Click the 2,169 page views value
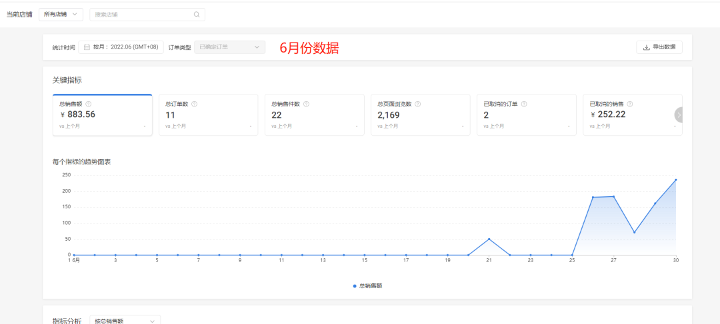 pos(389,114)
